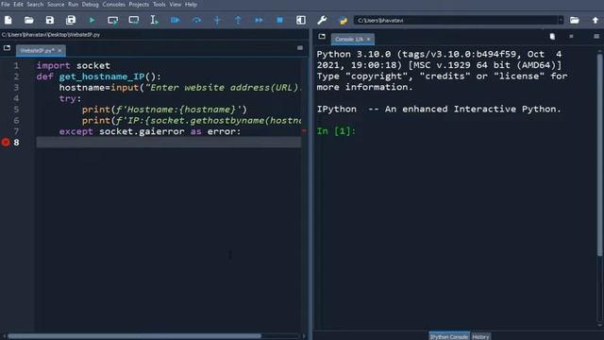Click 'socket.gaierror' on line 7

click(x=142, y=131)
